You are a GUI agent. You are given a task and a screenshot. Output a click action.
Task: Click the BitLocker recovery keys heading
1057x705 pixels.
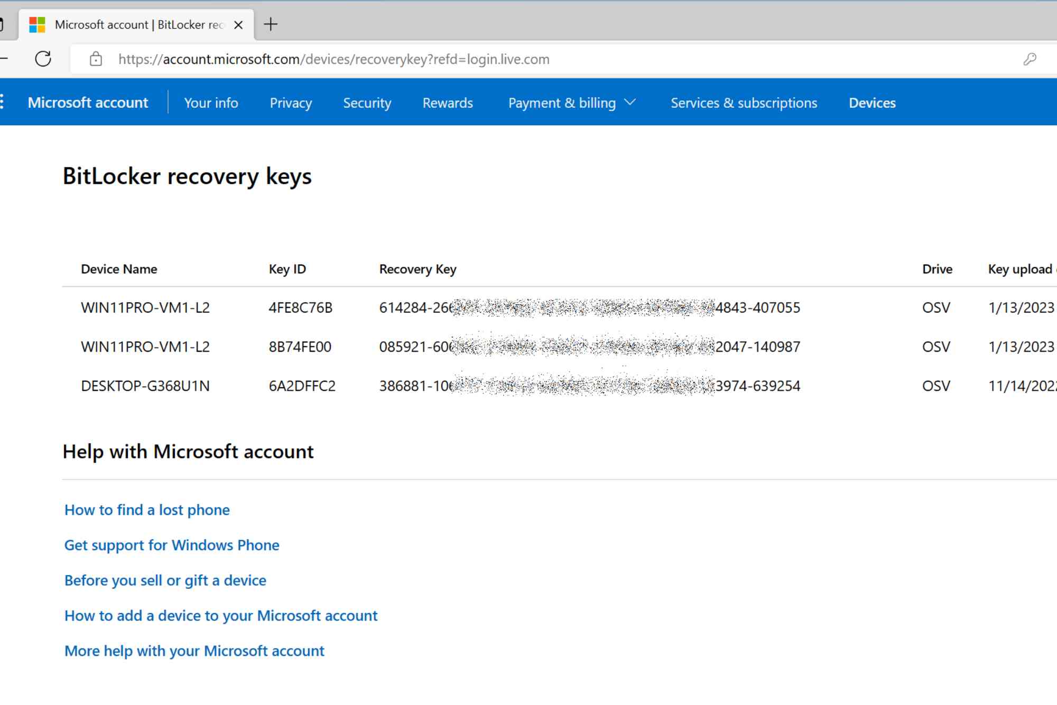click(x=187, y=176)
